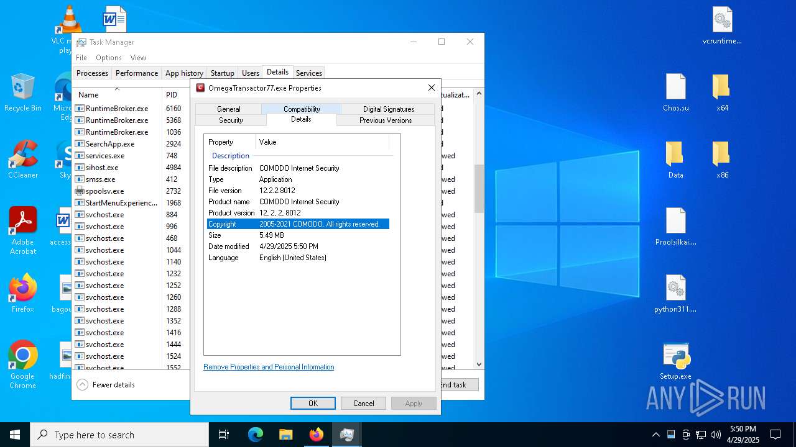This screenshot has height=447, width=796.
Task: Select the Proolsilkai file icon
Action: (x=676, y=227)
